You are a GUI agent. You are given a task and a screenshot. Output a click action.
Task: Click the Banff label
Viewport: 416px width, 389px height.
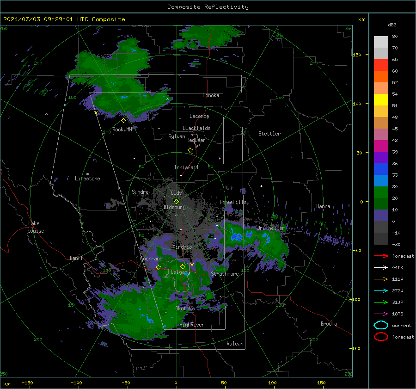click(76, 258)
